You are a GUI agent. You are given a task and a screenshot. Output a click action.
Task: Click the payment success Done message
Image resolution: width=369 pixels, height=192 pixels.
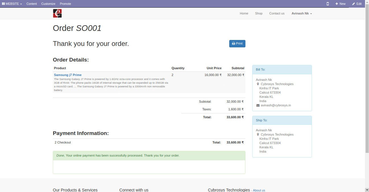click(x=149, y=156)
